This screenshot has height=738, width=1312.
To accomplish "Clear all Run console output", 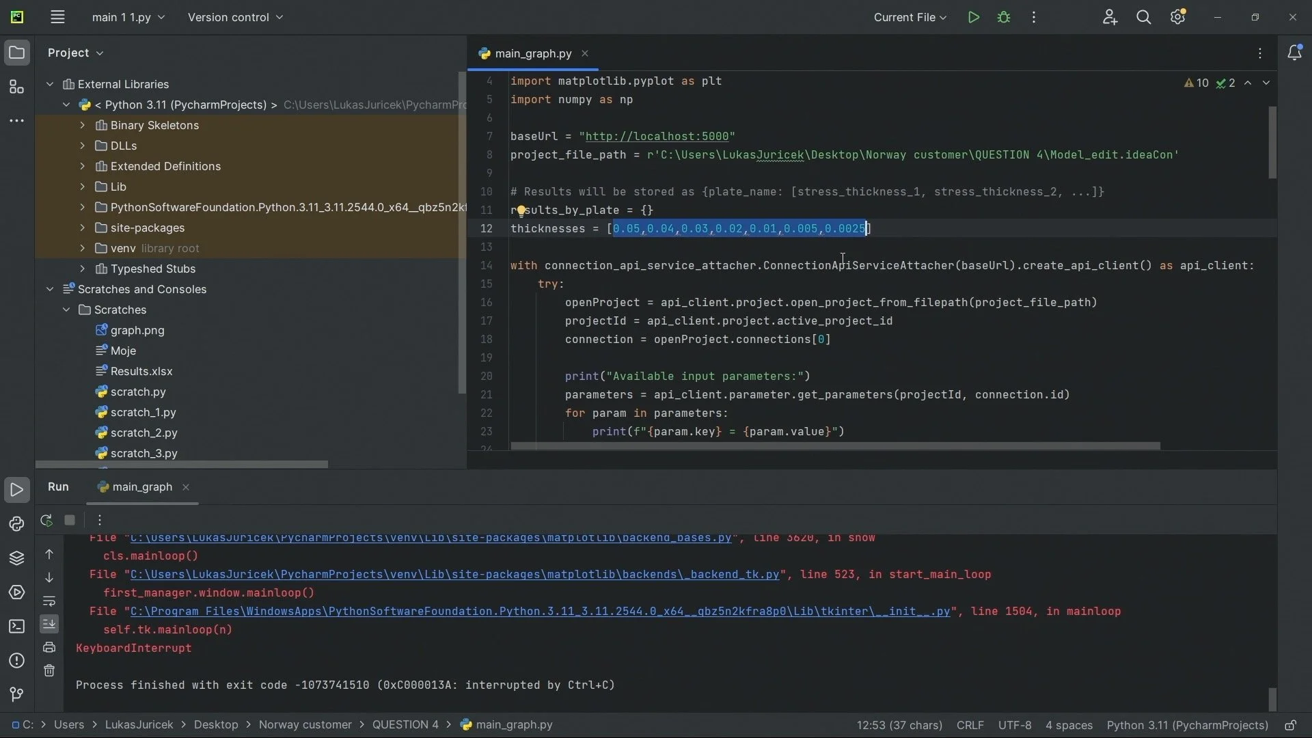I will 49,671.
